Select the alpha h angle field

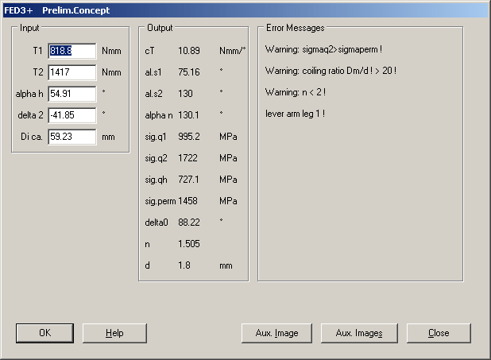click(72, 94)
